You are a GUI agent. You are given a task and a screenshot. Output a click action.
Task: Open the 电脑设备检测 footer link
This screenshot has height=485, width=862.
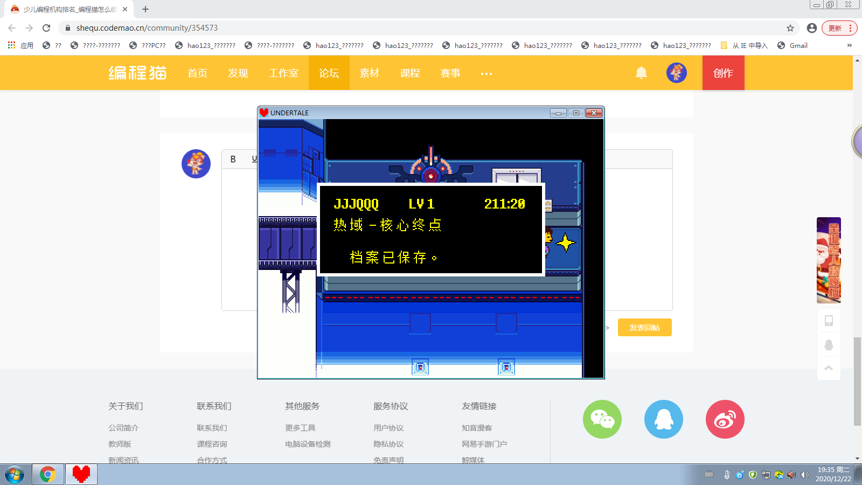tap(308, 444)
